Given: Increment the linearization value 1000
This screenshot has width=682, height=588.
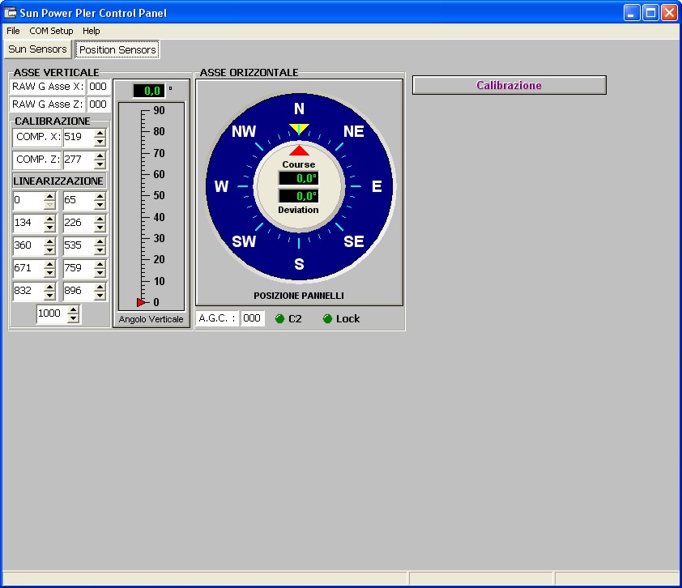Looking at the screenshot, I should 74,309.
